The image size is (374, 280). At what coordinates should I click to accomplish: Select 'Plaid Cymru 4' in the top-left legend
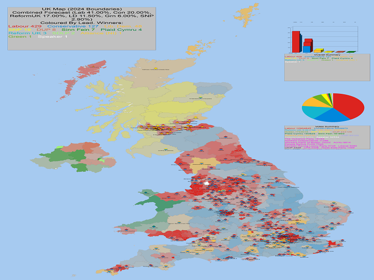click(x=122, y=29)
